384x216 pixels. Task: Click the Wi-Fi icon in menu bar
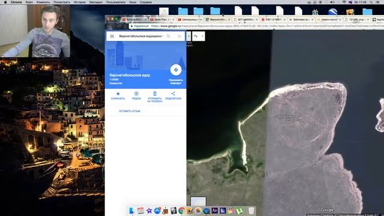point(344,2)
